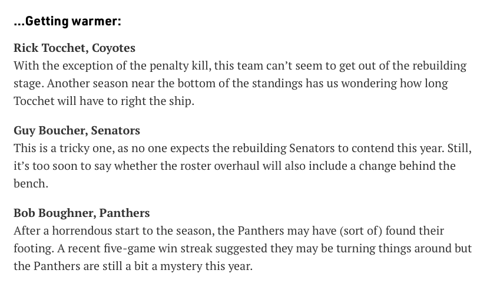Click the word 'Panthers' in bold heading

[x=125, y=213]
